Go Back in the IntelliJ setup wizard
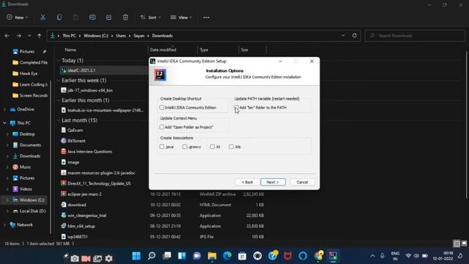This screenshot has height=264, width=469. click(247, 182)
